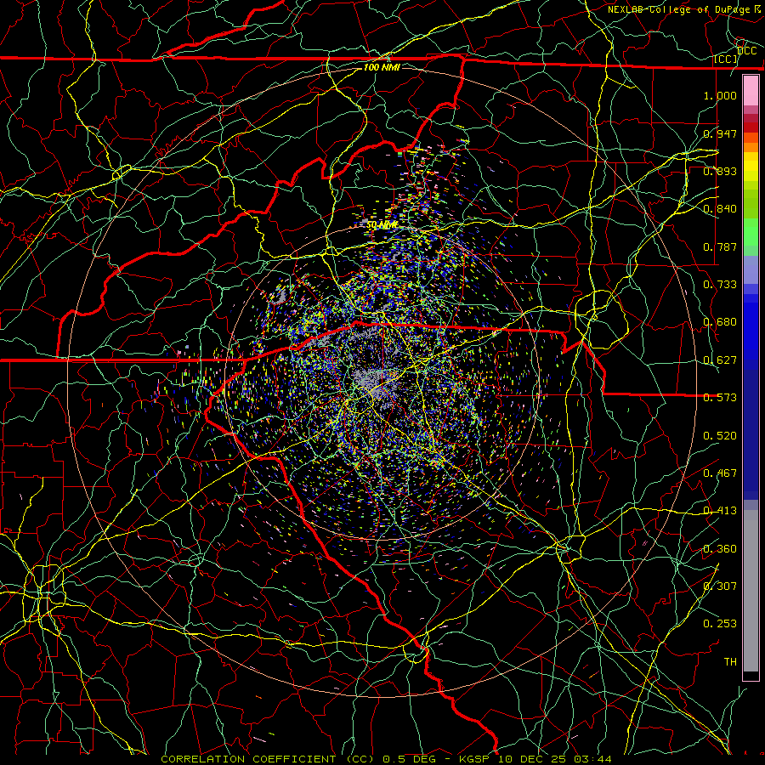Screen dimensions: 765x765
Task: Click the 0.787 scale value
Action: coord(720,246)
